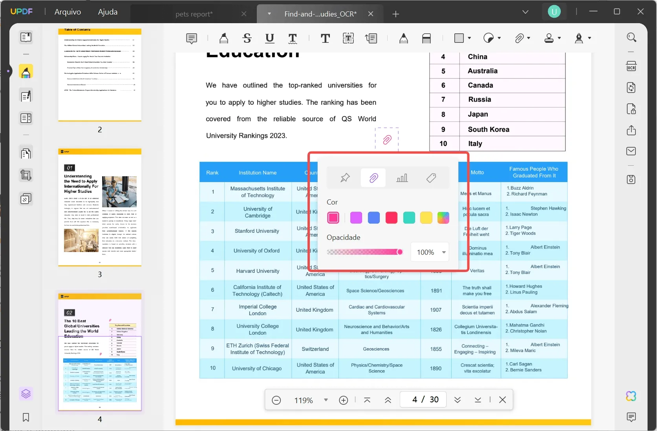Apply Underline to text
The image size is (657, 431).
(x=269, y=38)
